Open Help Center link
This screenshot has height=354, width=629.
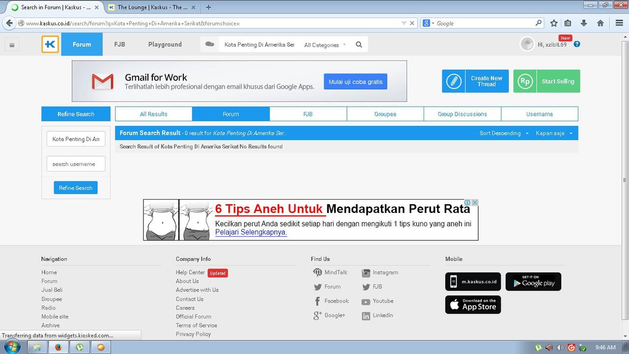(190, 272)
